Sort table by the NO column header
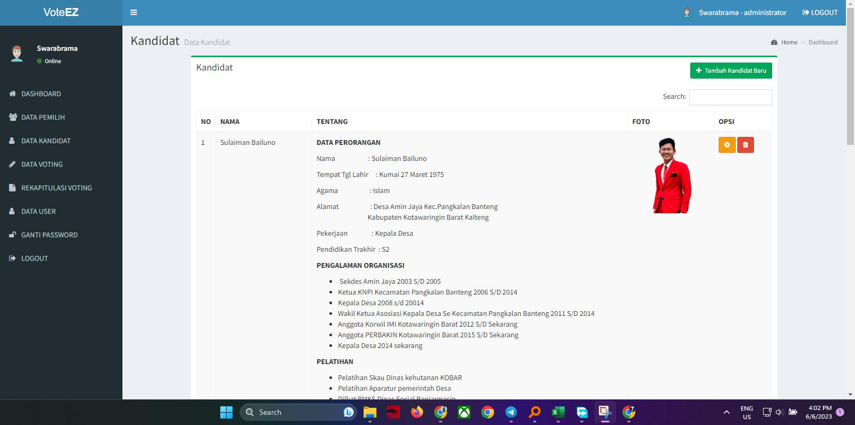The height and width of the screenshot is (425, 855). 206,121
